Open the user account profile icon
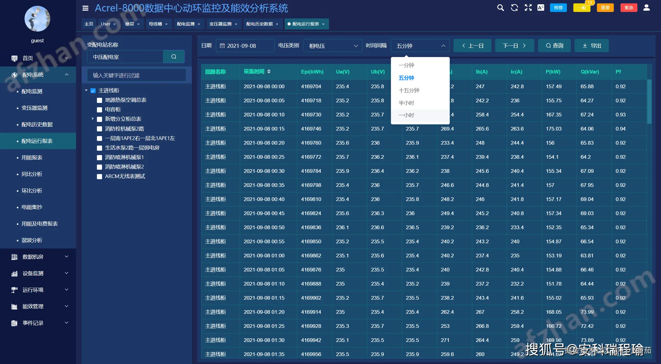 pyautogui.click(x=647, y=8)
